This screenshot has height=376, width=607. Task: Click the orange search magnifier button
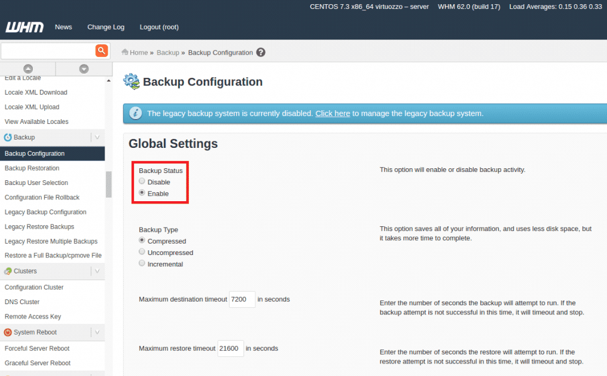pos(102,51)
